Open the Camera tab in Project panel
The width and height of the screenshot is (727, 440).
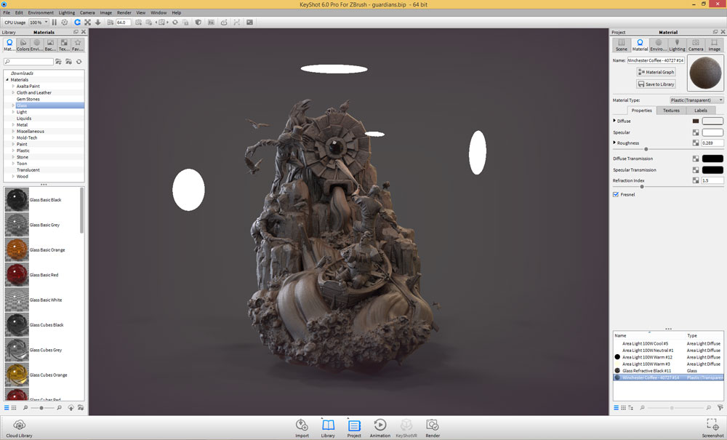[696, 45]
